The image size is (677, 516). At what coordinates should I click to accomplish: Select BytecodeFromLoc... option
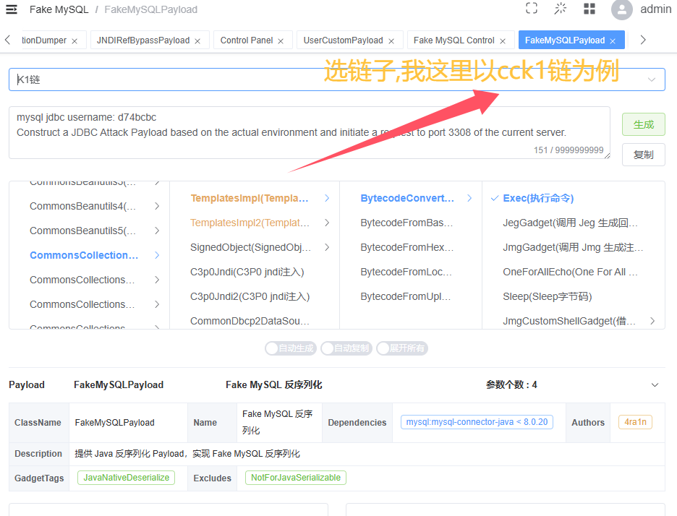(x=406, y=272)
